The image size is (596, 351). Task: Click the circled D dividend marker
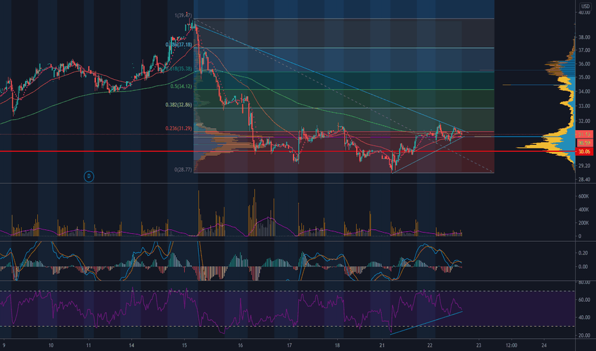[88, 176]
